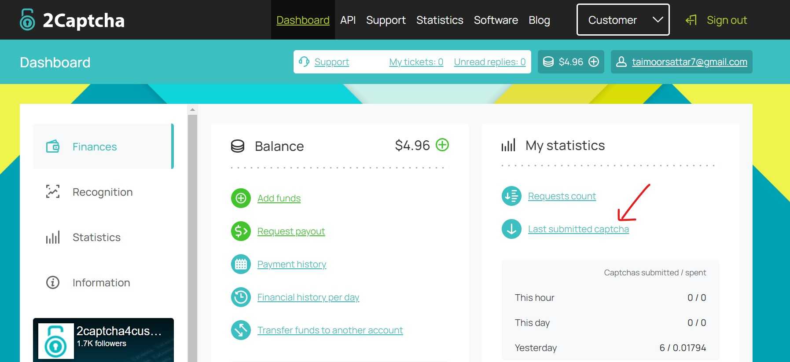790x362 pixels.
Task: Open the Customer role dropdown
Action: coord(613,20)
